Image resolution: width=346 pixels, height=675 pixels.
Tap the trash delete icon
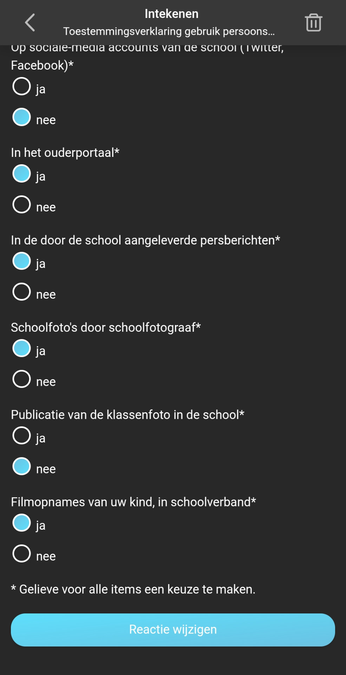[x=313, y=23]
